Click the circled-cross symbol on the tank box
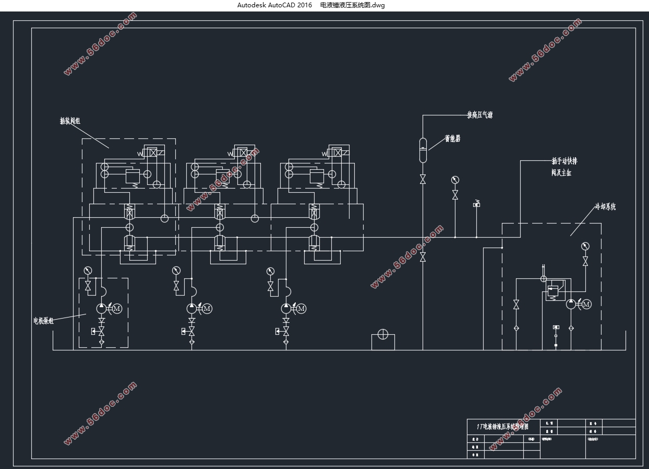The image size is (649, 469). click(x=383, y=334)
